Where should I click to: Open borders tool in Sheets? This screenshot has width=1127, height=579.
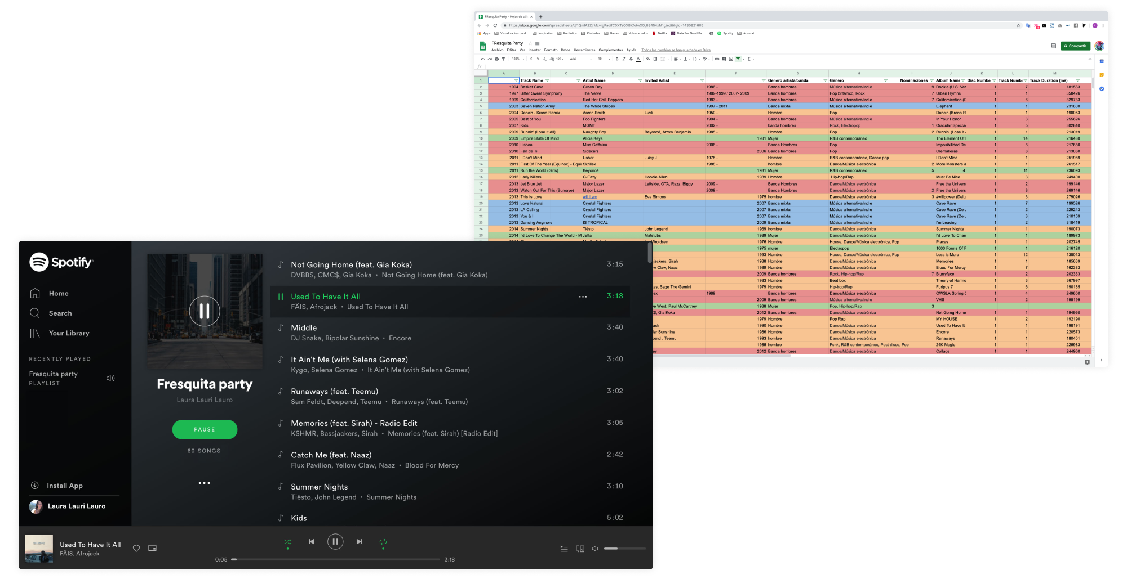(x=655, y=59)
